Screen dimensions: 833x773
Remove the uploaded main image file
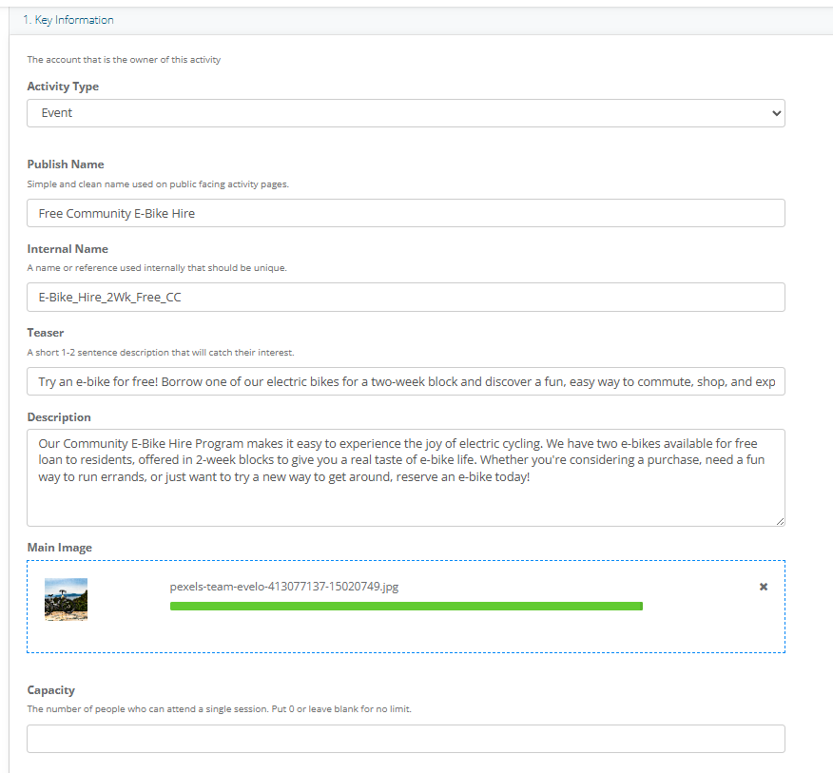tap(763, 587)
